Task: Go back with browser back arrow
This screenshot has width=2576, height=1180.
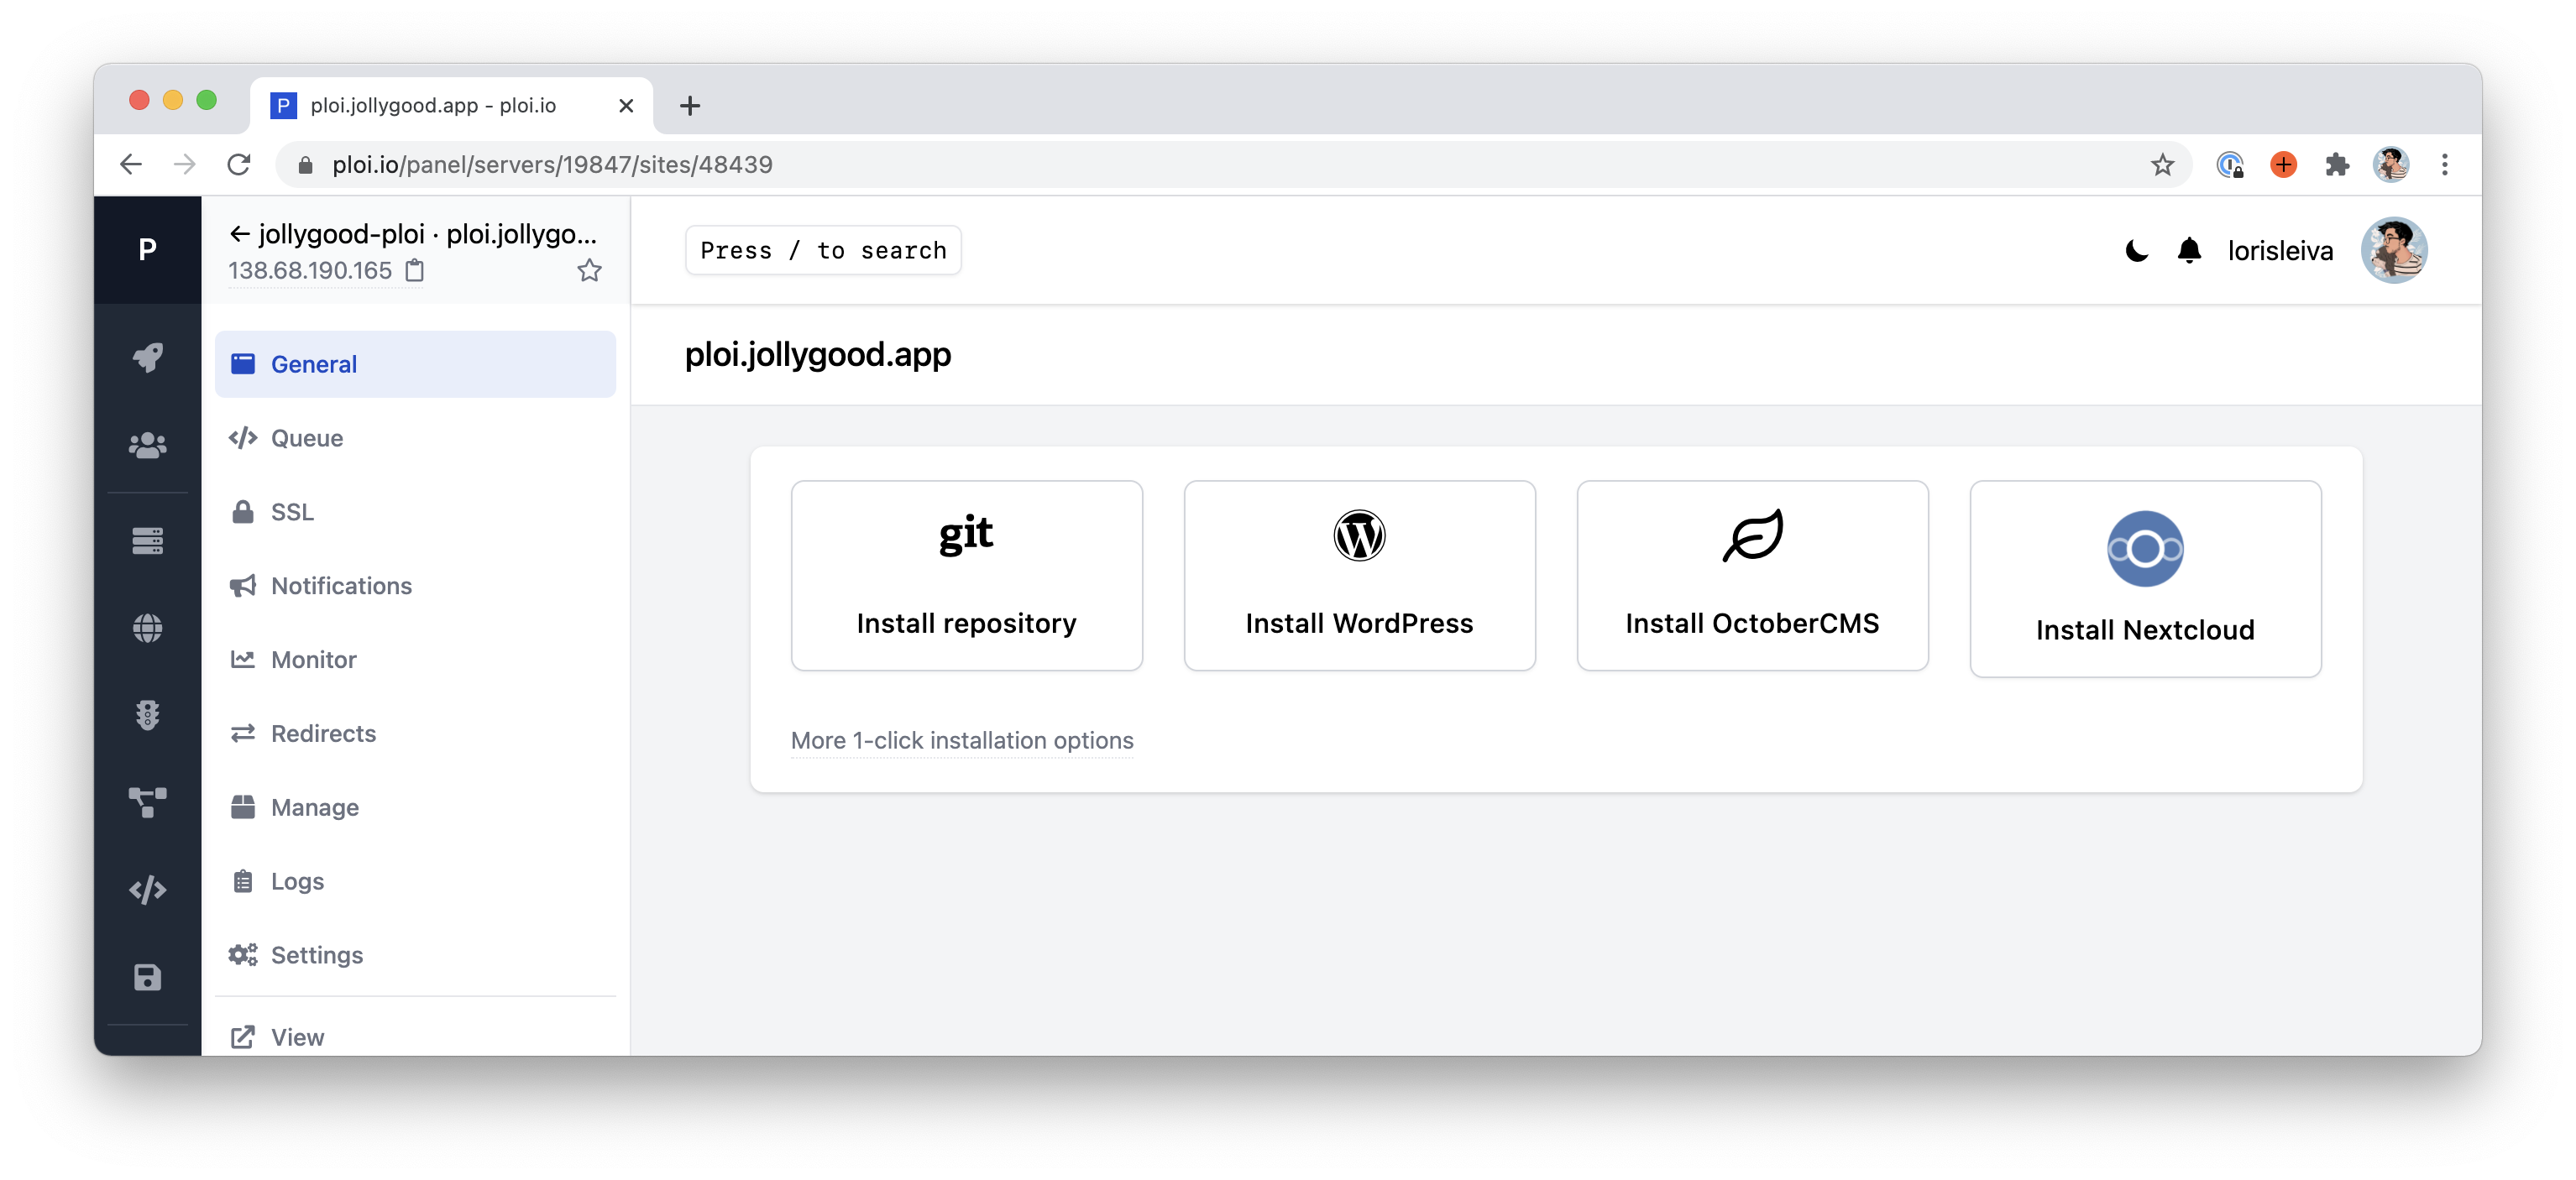Action: pos(131,164)
